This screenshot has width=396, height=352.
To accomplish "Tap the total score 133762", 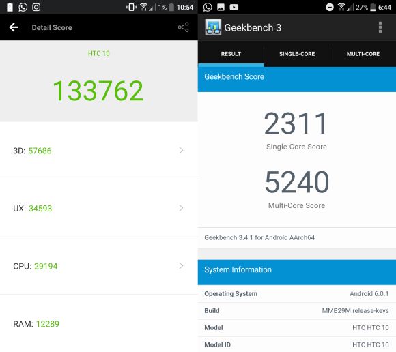I will (x=98, y=91).
